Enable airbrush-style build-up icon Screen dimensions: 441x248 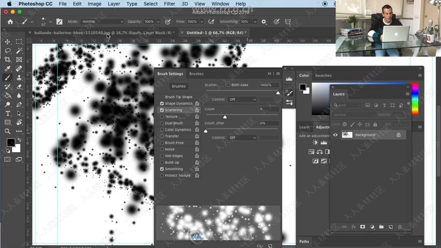point(211,21)
